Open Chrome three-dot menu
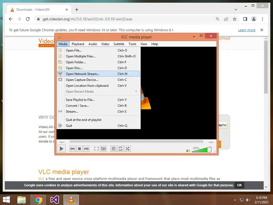273x205 pixels. coord(262,19)
